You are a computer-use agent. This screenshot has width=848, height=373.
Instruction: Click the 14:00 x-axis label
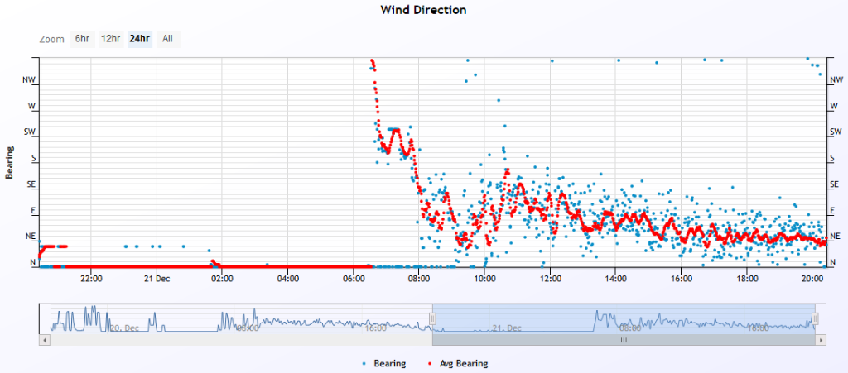615,279
